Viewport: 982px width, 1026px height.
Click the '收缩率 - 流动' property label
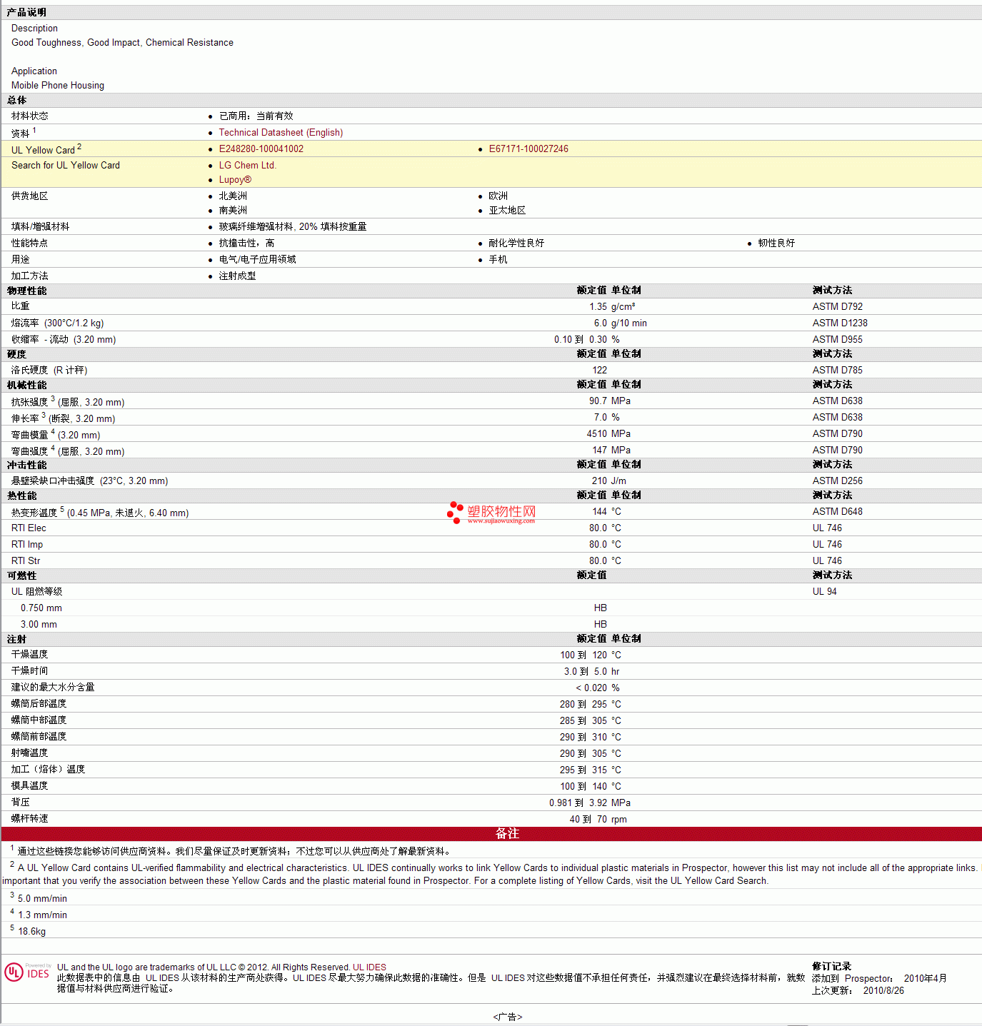40,340
